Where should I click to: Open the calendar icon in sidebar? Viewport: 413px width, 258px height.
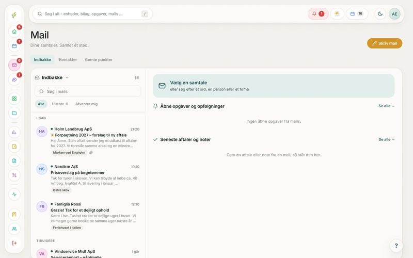(x=14, y=46)
